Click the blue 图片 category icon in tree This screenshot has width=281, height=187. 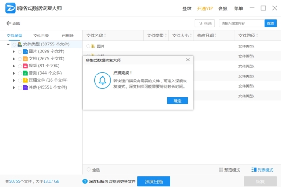pyautogui.click(x=25, y=52)
